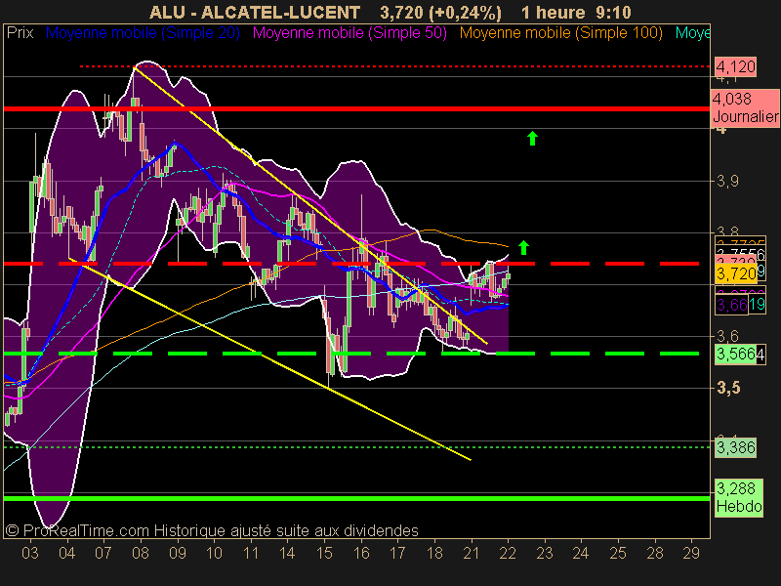781x586 pixels.
Task: Open Moyenne mobile (Simple 20) indicator label
Action: point(143,33)
